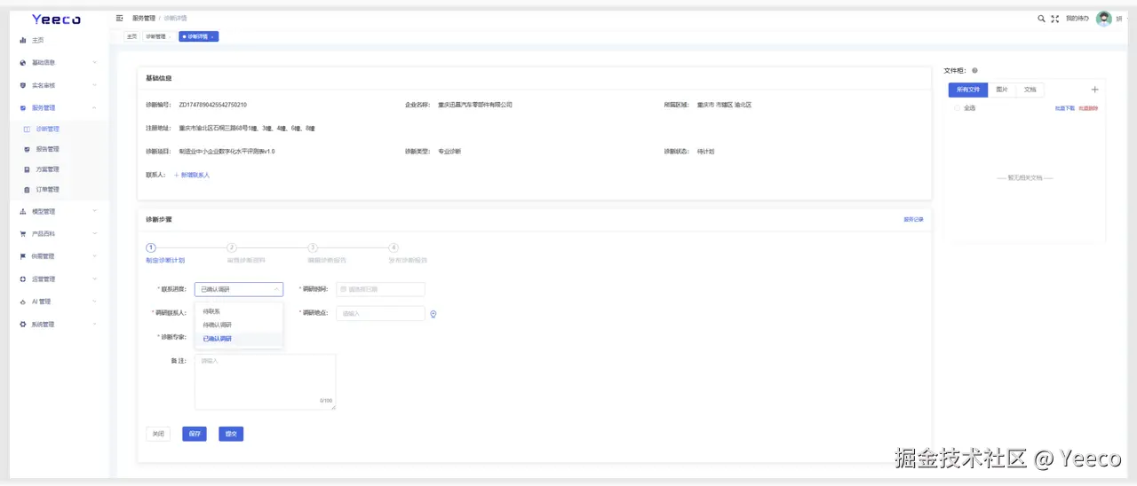Expand the 供需管理 menu chevron
Viewport: 1137px width, 486px height.
pos(95,256)
